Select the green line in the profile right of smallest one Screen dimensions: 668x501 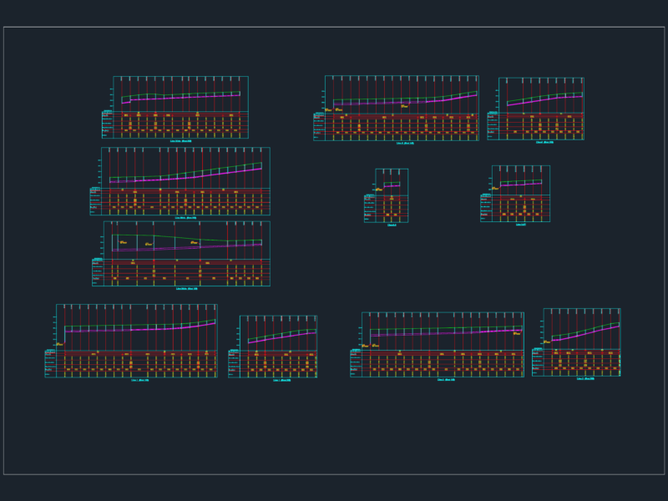(x=520, y=181)
